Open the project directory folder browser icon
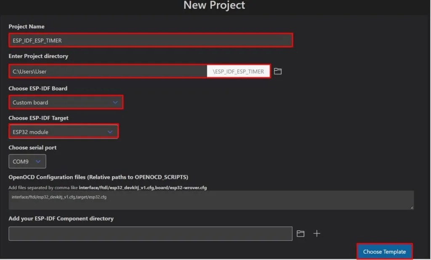This screenshot has height=260, width=431. pos(277,71)
